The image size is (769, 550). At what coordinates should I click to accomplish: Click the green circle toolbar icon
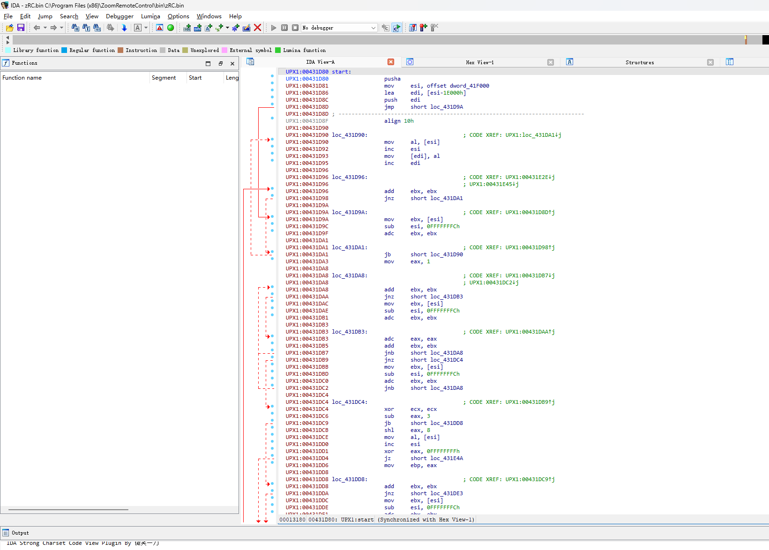coord(171,28)
